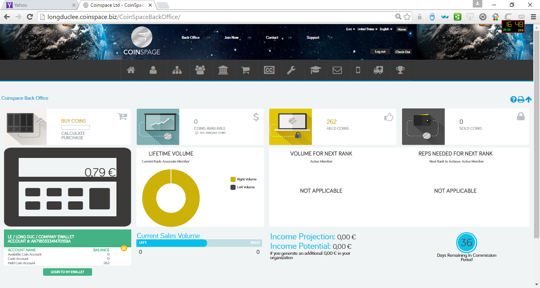Open the wrench tools icon

pyautogui.click(x=291, y=70)
